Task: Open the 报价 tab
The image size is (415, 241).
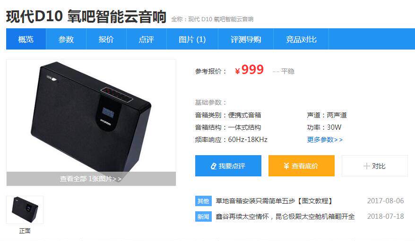Action: pyautogui.click(x=106, y=39)
